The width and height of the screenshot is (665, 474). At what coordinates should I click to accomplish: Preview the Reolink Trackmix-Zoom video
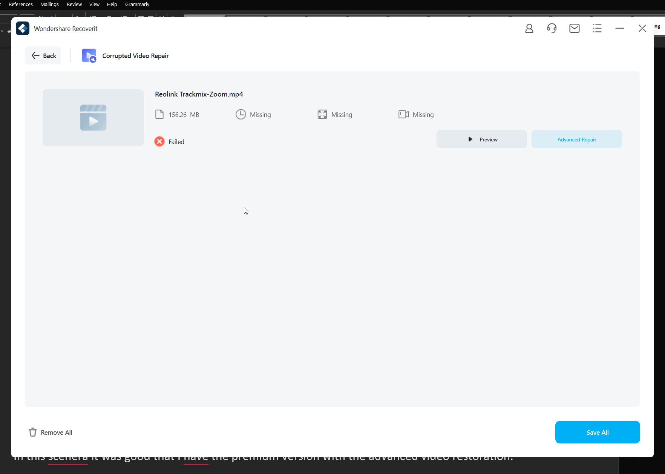coord(481,140)
